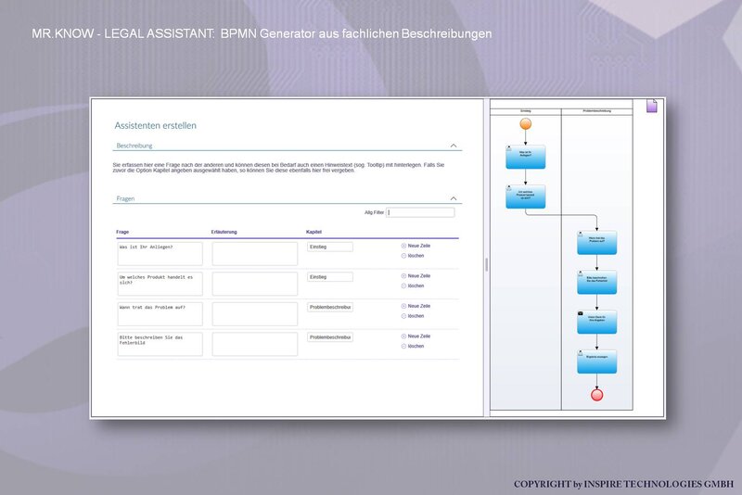
Task: Click 'löschen' in 'Bitte beschreiben' row
Action: tap(416, 347)
